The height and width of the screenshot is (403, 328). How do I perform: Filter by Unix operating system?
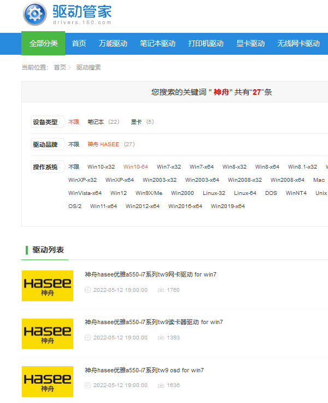click(321, 193)
